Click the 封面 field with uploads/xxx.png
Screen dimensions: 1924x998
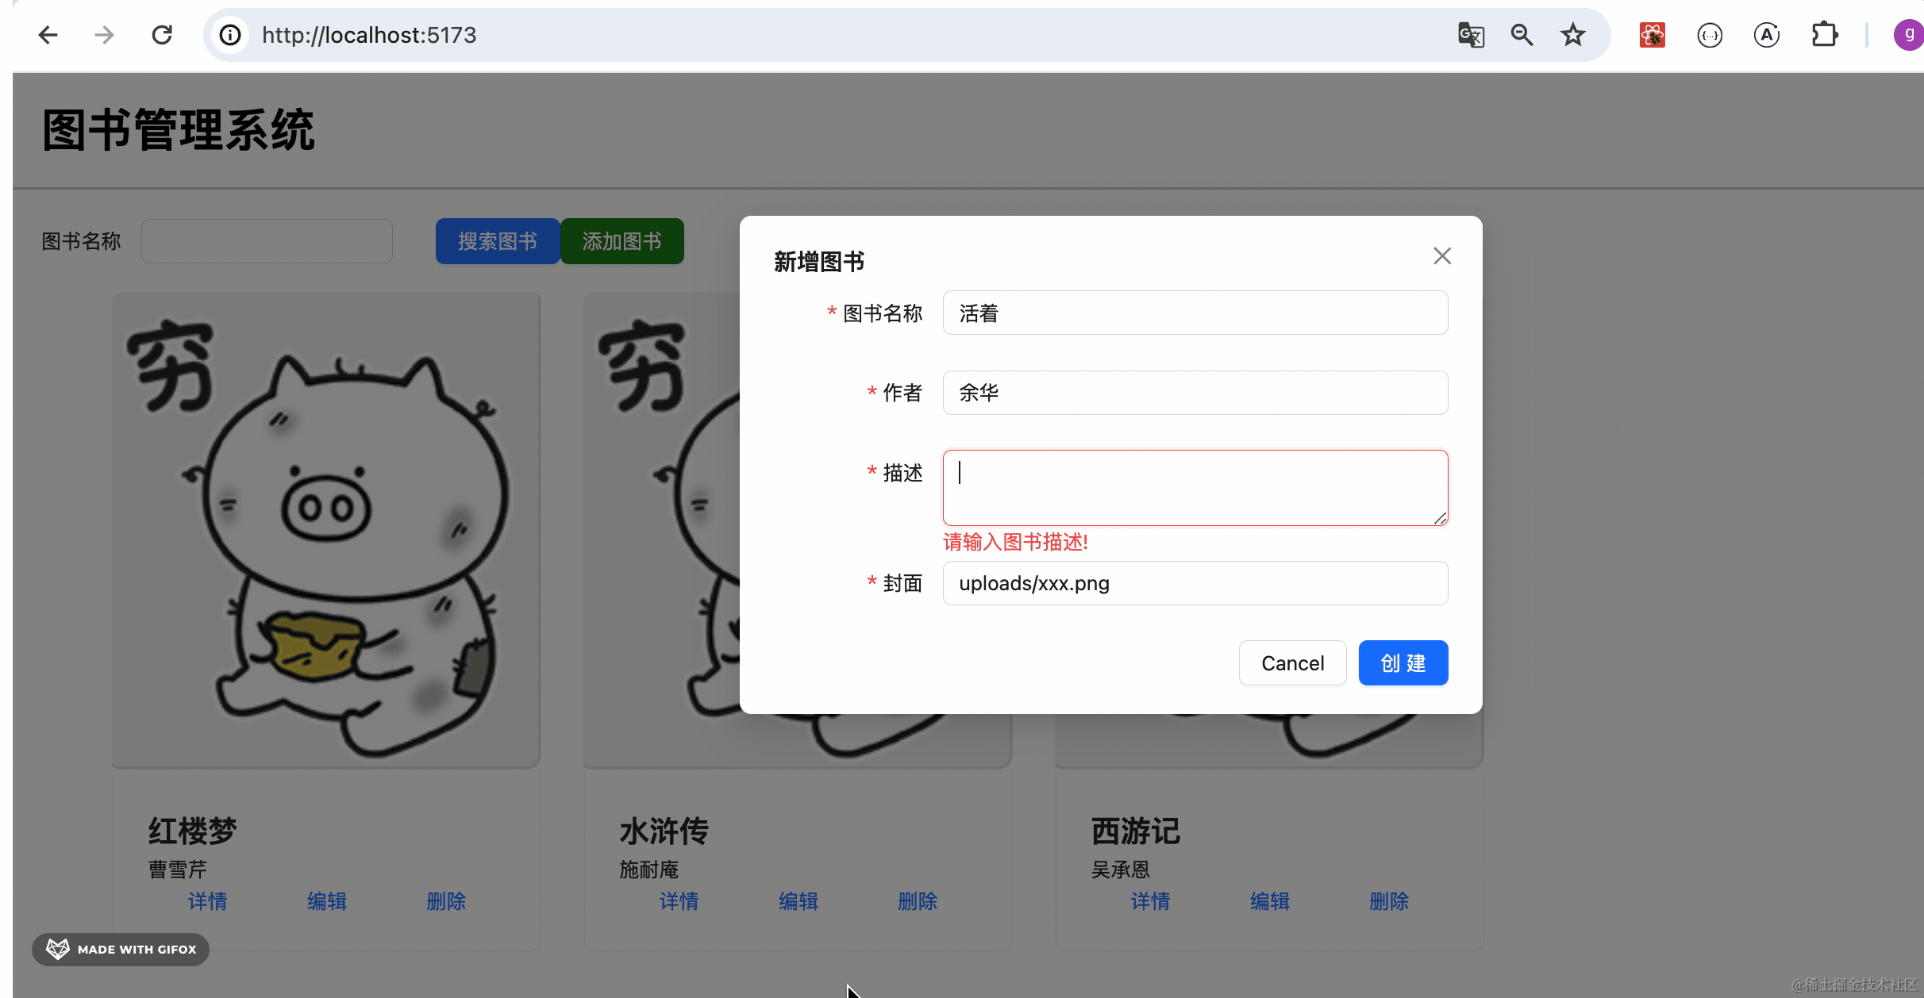(1195, 584)
